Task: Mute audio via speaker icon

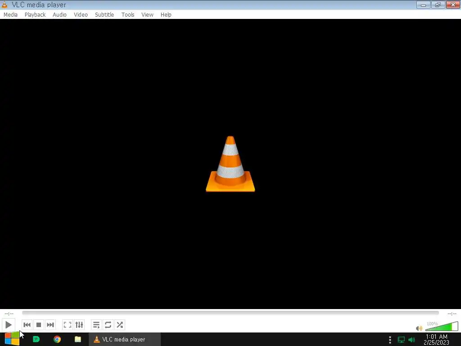Action: (419, 328)
